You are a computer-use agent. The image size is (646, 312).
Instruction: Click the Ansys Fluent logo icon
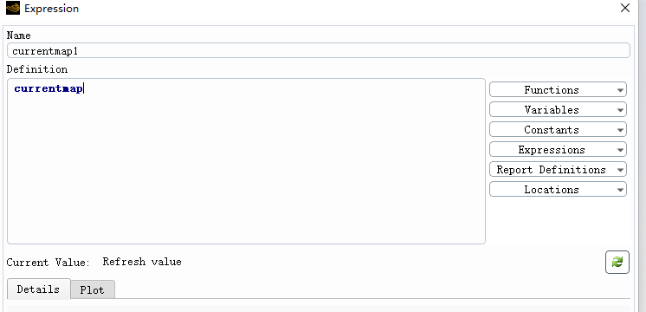13,9
